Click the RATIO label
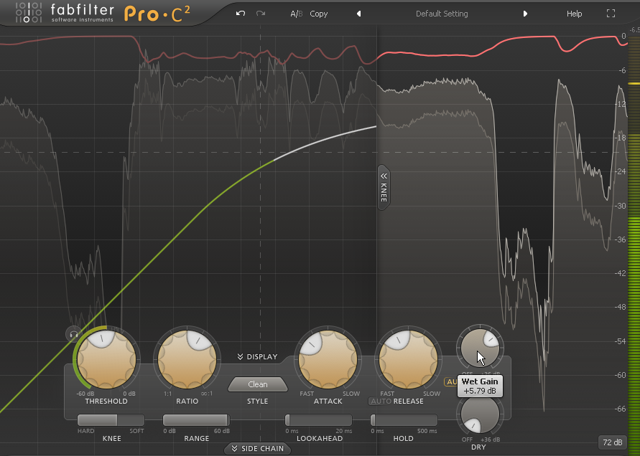The height and width of the screenshot is (456, 640). [x=187, y=402]
